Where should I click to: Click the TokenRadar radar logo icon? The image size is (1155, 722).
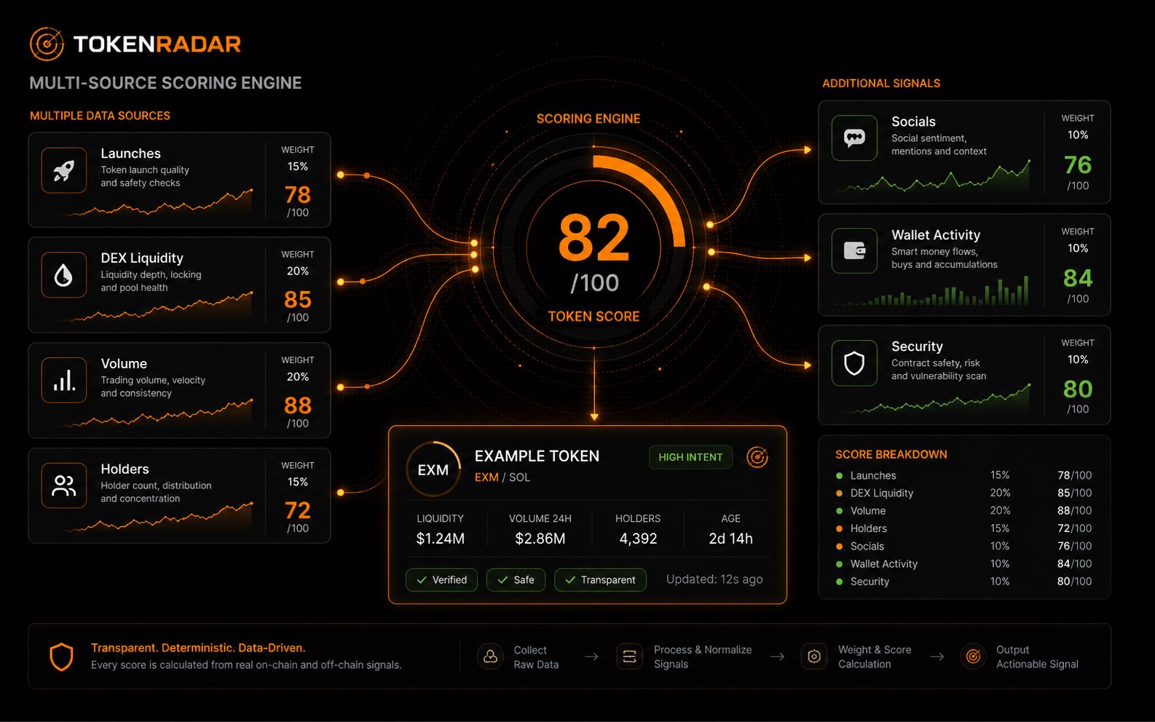pos(47,44)
